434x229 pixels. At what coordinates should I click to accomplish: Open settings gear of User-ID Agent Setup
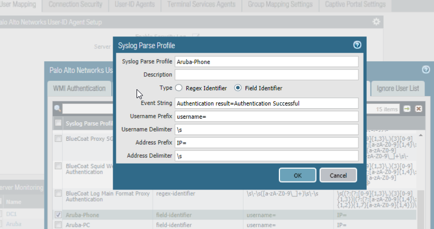(x=376, y=22)
